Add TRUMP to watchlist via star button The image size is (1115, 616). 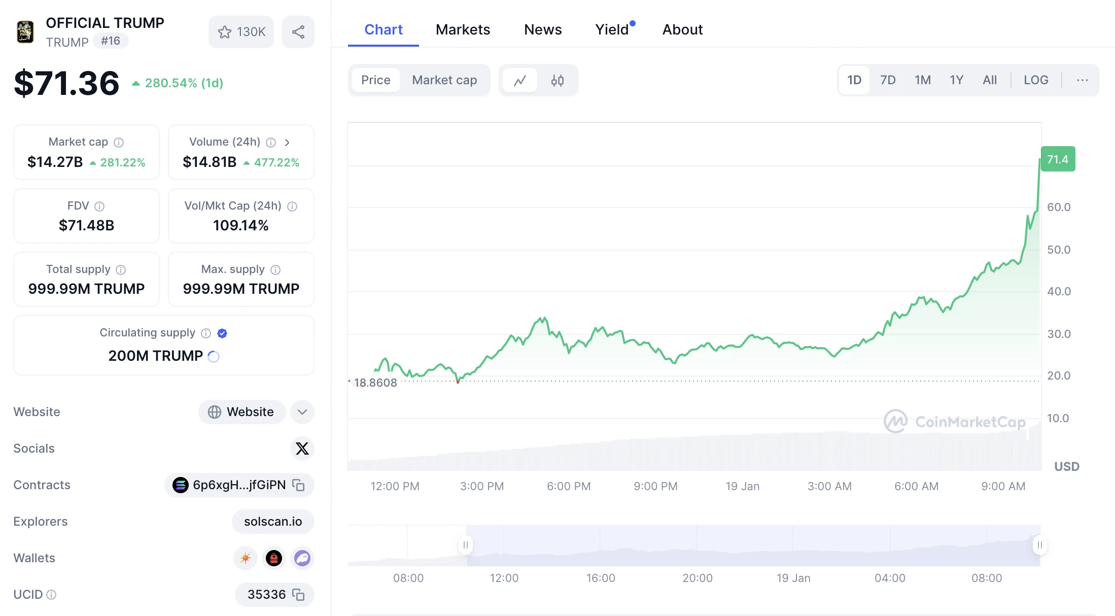coord(241,32)
